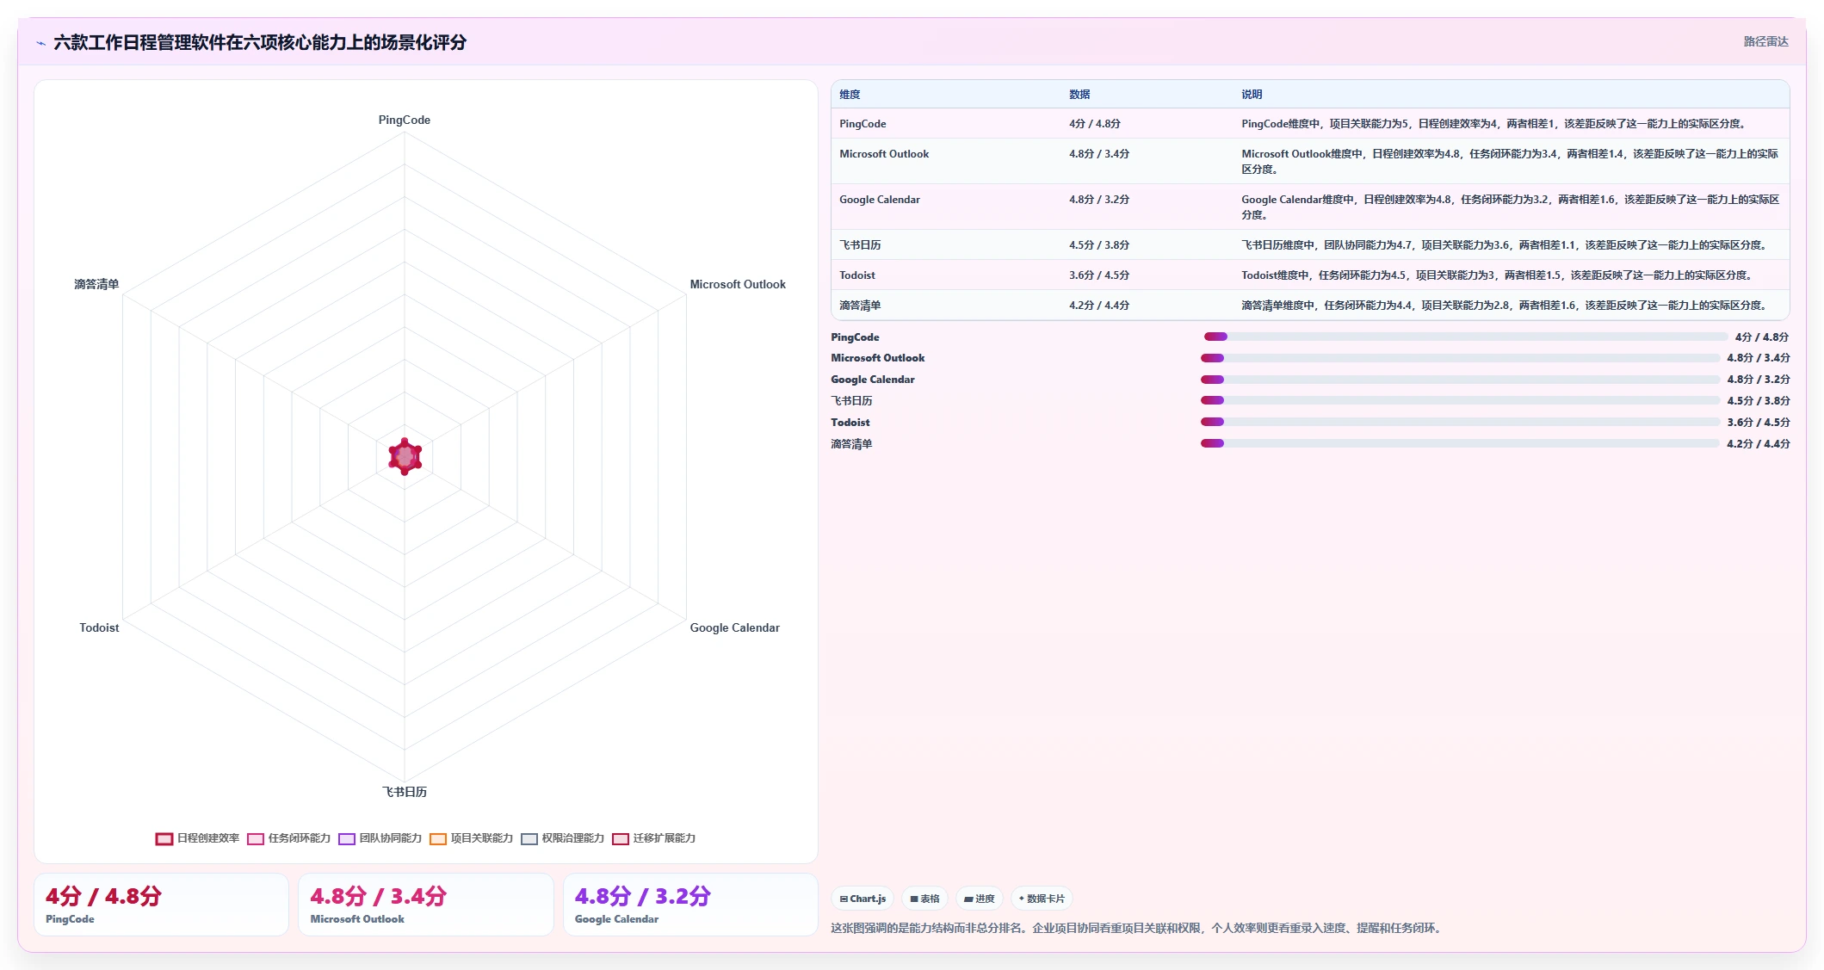Click the 飞书日历 progress bar
The image size is (1824, 970).
coord(1460,400)
